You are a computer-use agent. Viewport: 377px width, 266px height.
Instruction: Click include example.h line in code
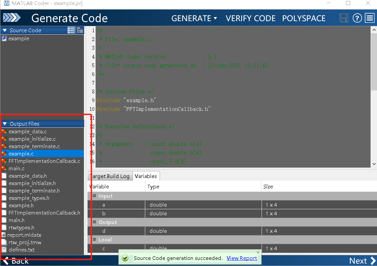coord(126,100)
